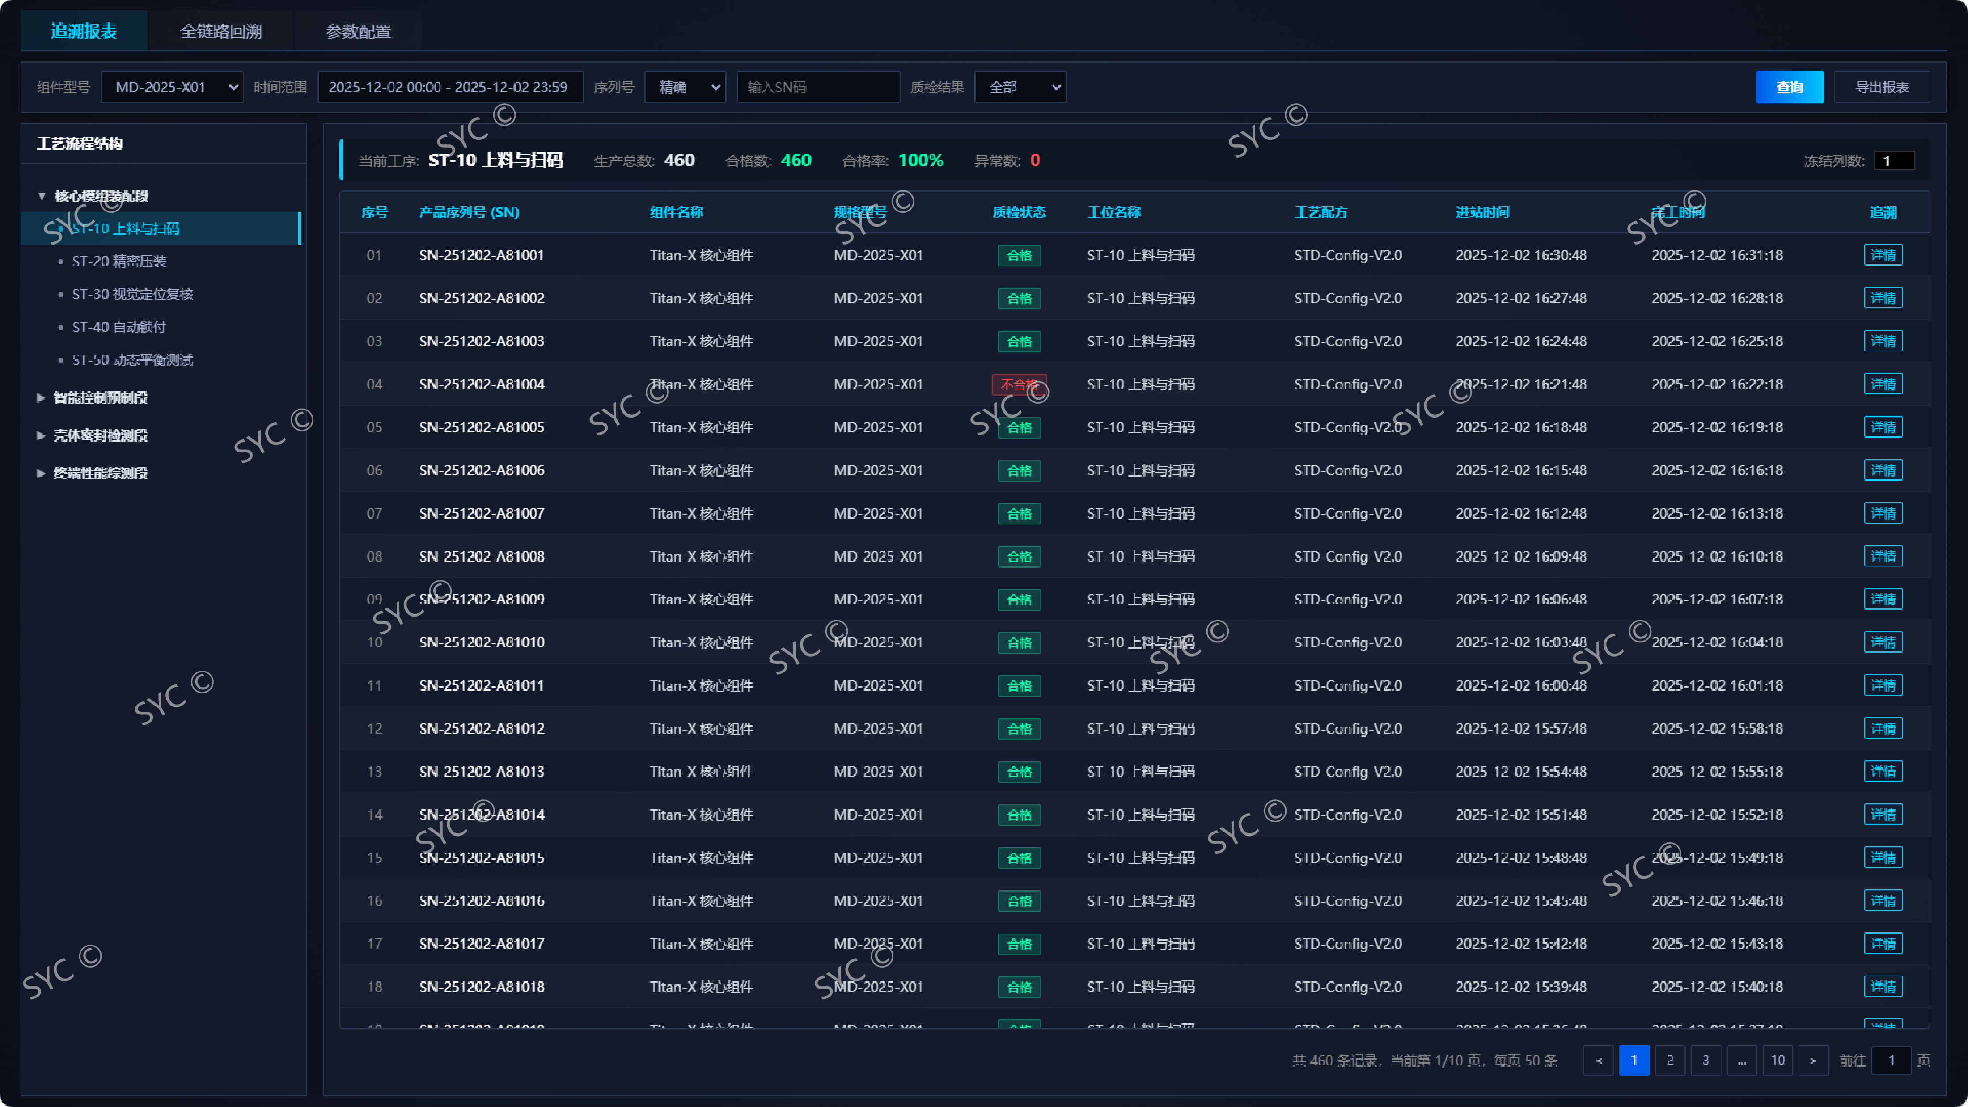Click the 查询 search button
The width and height of the screenshot is (1968, 1107).
(1789, 87)
